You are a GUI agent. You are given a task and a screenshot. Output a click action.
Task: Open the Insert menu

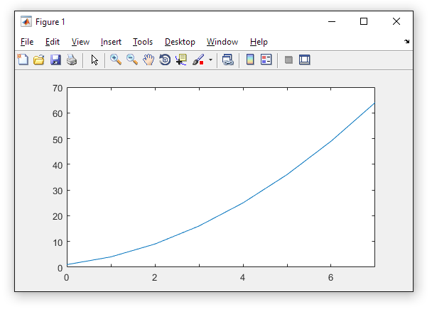111,42
